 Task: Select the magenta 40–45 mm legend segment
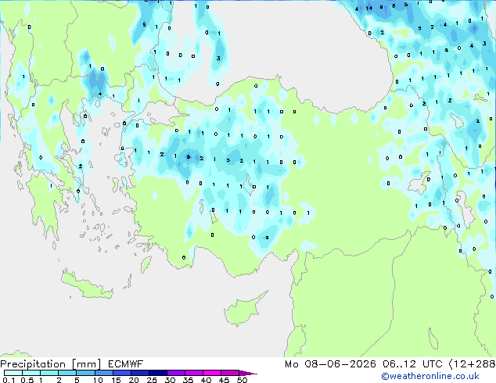pos(211,373)
